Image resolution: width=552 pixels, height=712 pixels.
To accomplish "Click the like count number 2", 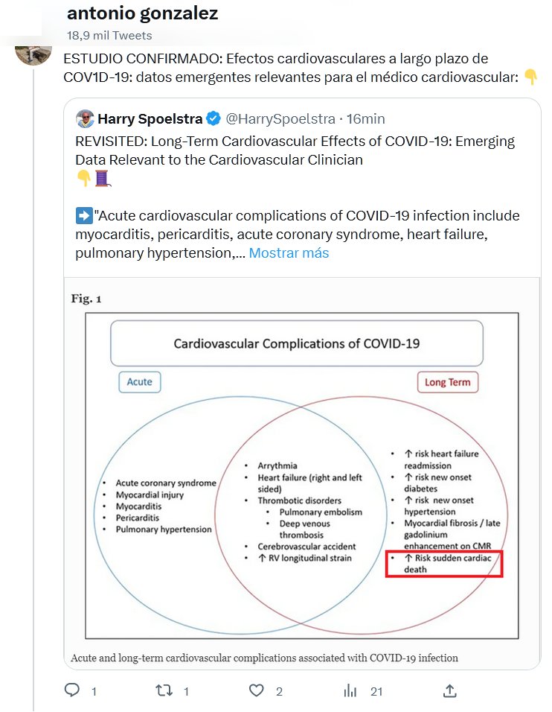I will [x=279, y=691].
